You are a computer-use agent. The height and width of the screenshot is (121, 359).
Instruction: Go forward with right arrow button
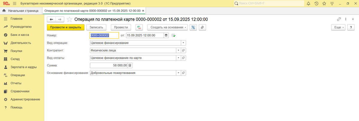pyautogui.click(x=60, y=19)
